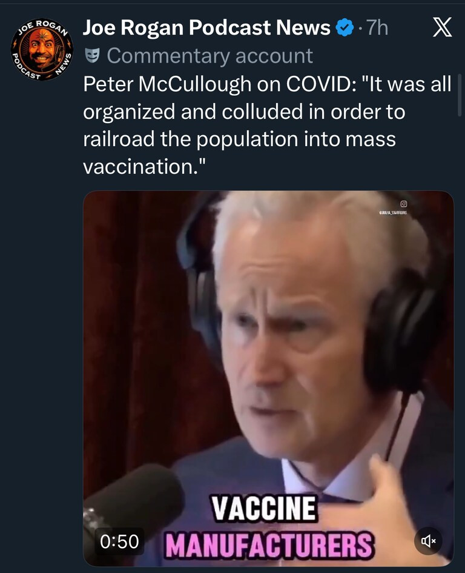Play the Peter McCullough video clip
The image size is (465, 573).
(x=268, y=378)
